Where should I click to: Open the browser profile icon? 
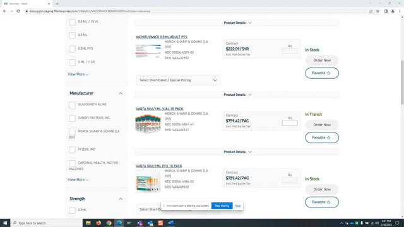click(x=393, y=11)
